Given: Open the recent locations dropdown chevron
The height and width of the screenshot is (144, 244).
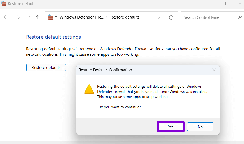Looking at the screenshot, I should click(28, 17).
